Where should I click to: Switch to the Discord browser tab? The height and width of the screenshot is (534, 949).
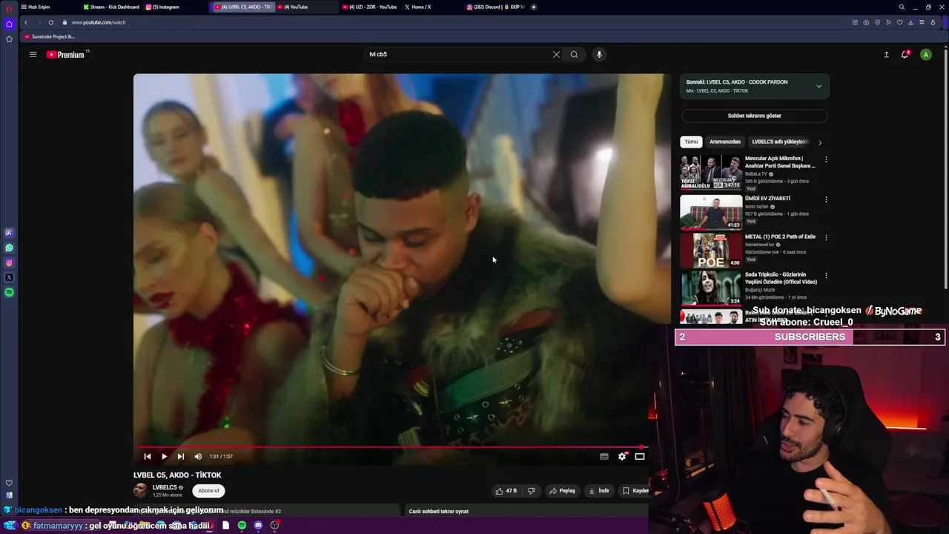pyautogui.click(x=495, y=7)
